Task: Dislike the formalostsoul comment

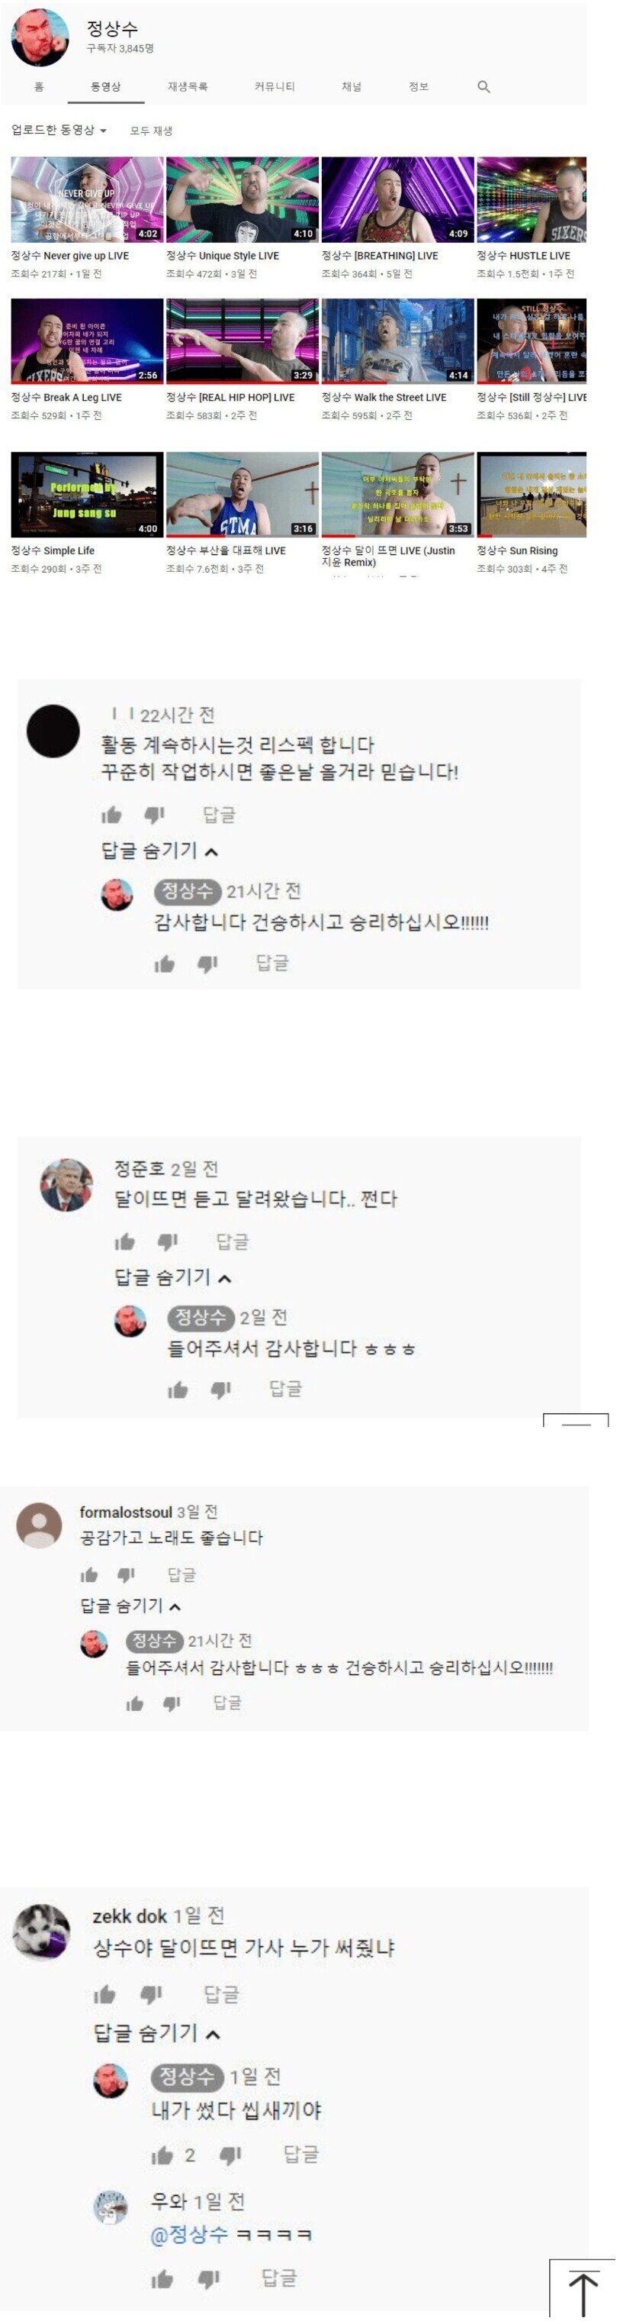Action: click(x=126, y=1574)
